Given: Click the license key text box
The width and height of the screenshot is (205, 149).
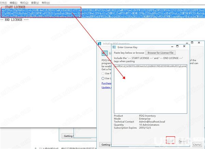Looking at the screenshot, I should click(150, 89).
